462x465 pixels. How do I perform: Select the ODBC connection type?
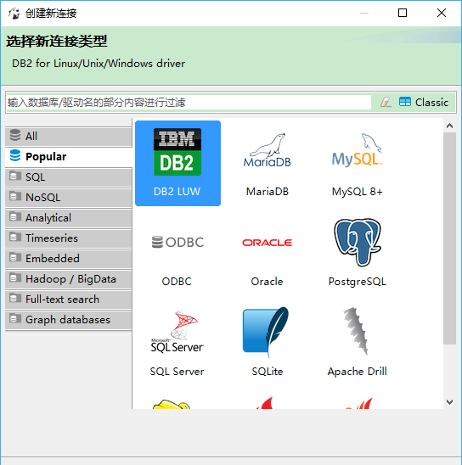pos(177,253)
